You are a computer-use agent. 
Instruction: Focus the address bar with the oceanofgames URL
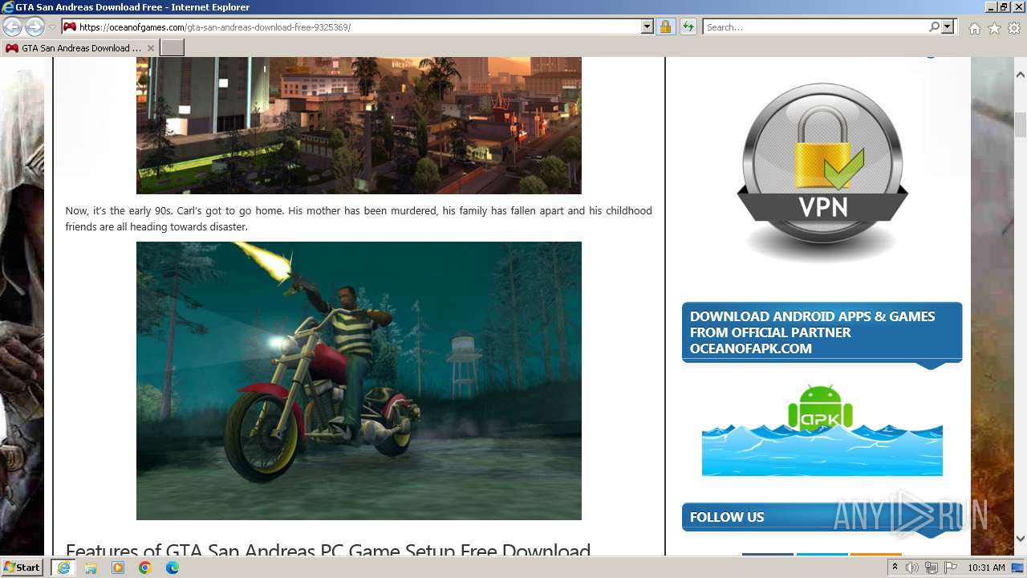point(359,26)
